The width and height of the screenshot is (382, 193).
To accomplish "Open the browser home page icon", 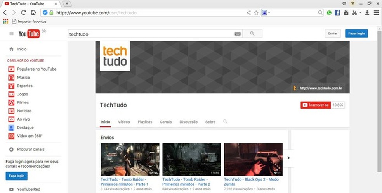I will (33, 13).
